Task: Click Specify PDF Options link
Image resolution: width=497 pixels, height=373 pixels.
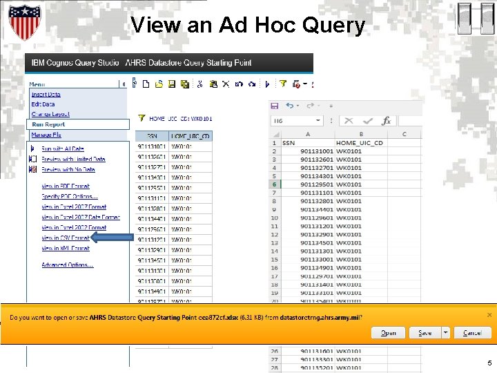Action: (x=70, y=196)
